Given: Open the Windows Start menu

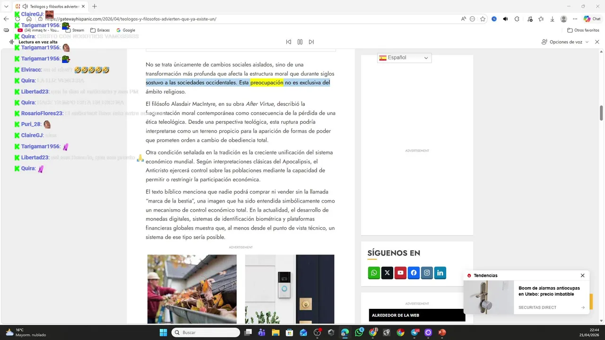Looking at the screenshot, I should pos(163,332).
